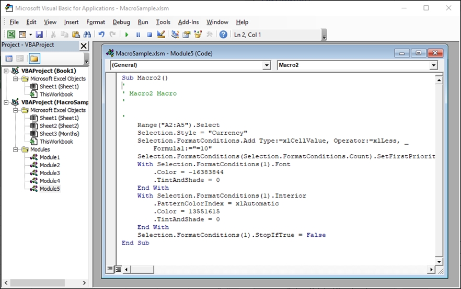The width and height of the screenshot is (461, 289).
Task: Undo the last action
Action: pos(101,34)
